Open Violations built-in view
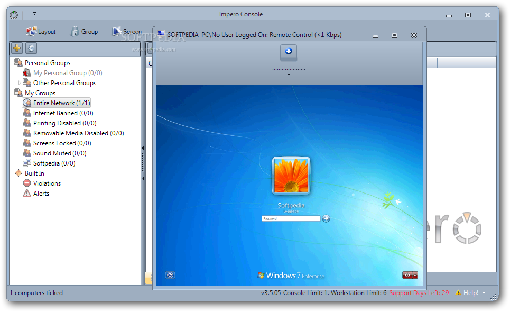510x312 pixels. pos(47,183)
